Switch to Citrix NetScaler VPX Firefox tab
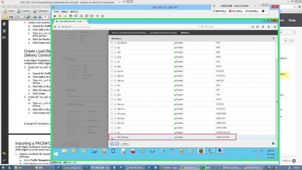 tap(71, 22)
